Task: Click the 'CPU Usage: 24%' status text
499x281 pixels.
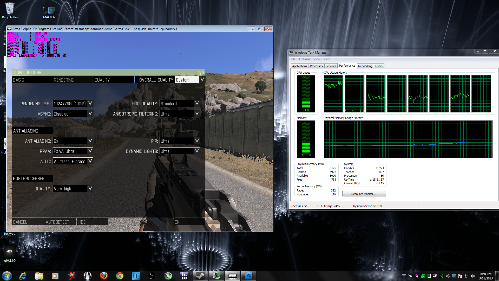Action: point(329,206)
